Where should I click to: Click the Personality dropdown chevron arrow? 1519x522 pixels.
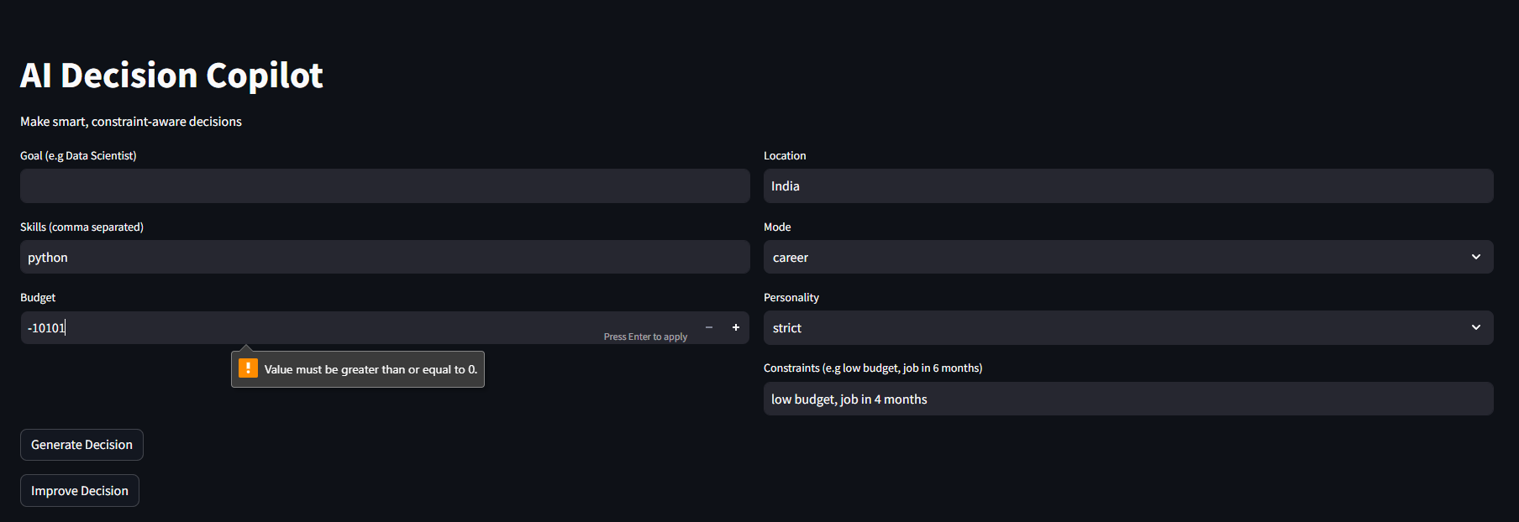click(x=1476, y=327)
